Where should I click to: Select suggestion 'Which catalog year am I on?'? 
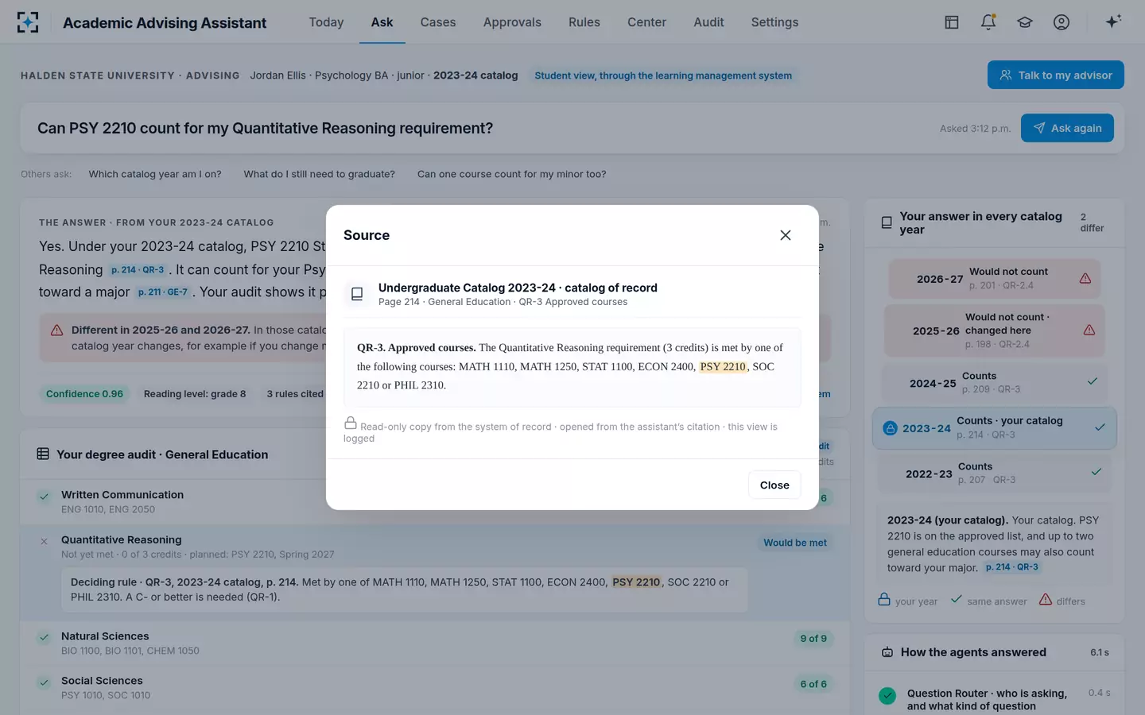point(155,174)
